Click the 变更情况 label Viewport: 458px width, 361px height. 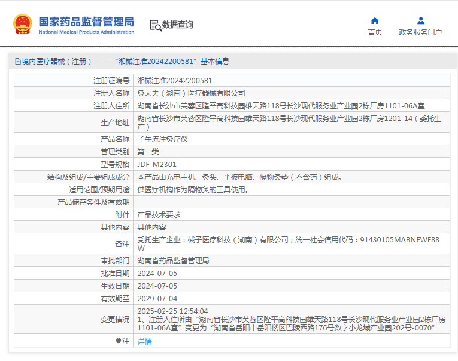point(115,320)
